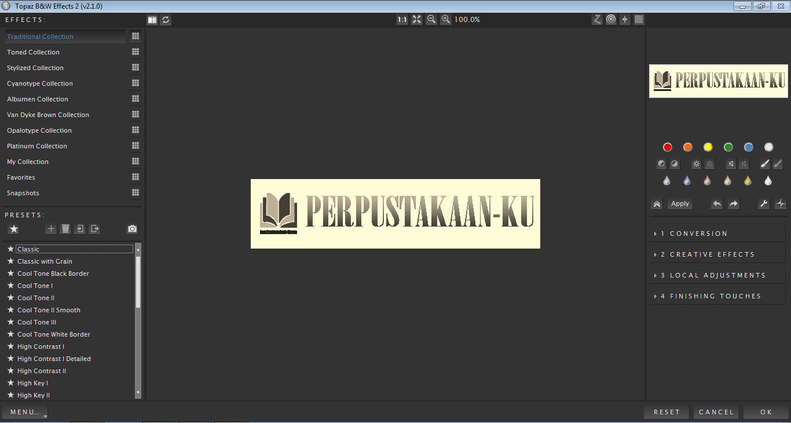Toggle favorite star for Classic with Grain
Screen dimensions: 791x423
tap(10, 261)
